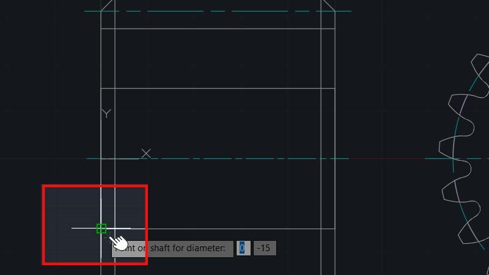Select the second solid horizontal line from top
This screenshot has height=275, width=489.
(218, 89)
